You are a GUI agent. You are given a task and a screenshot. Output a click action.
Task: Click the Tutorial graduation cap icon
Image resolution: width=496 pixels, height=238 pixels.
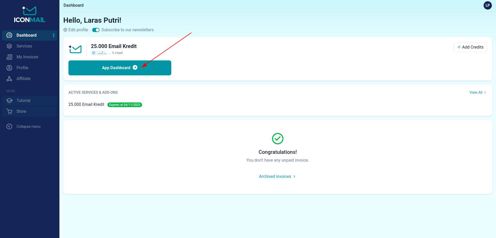click(x=9, y=101)
